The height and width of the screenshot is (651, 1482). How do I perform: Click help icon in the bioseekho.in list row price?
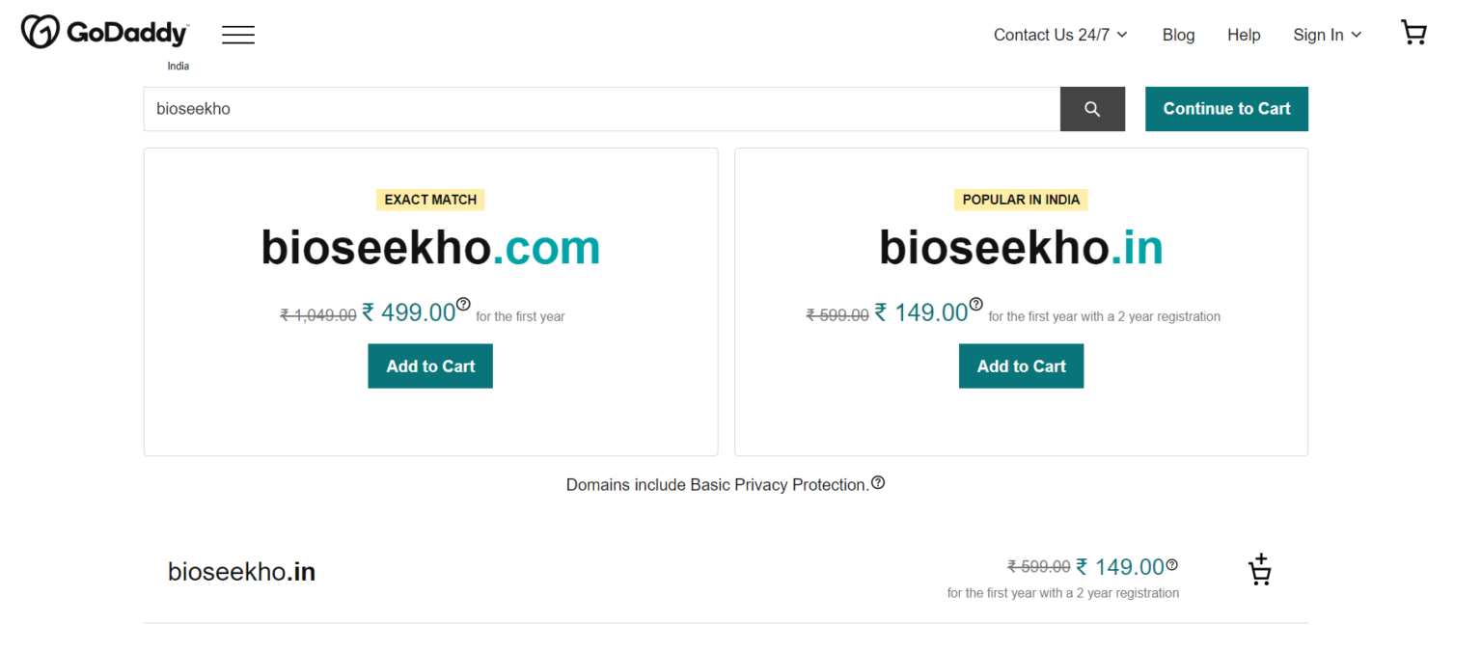[1172, 565]
